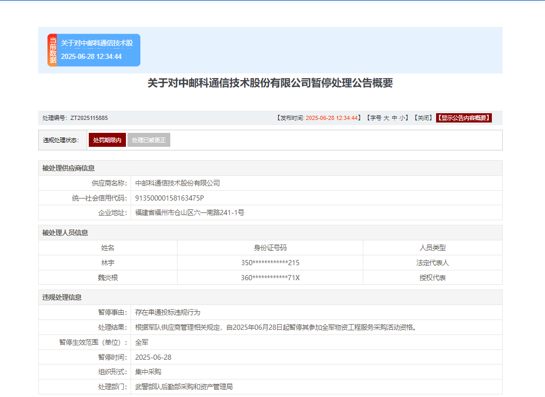The width and height of the screenshot is (545, 397).
Task: Click the 显示公告内容概要 button
Action: [463, 118]
